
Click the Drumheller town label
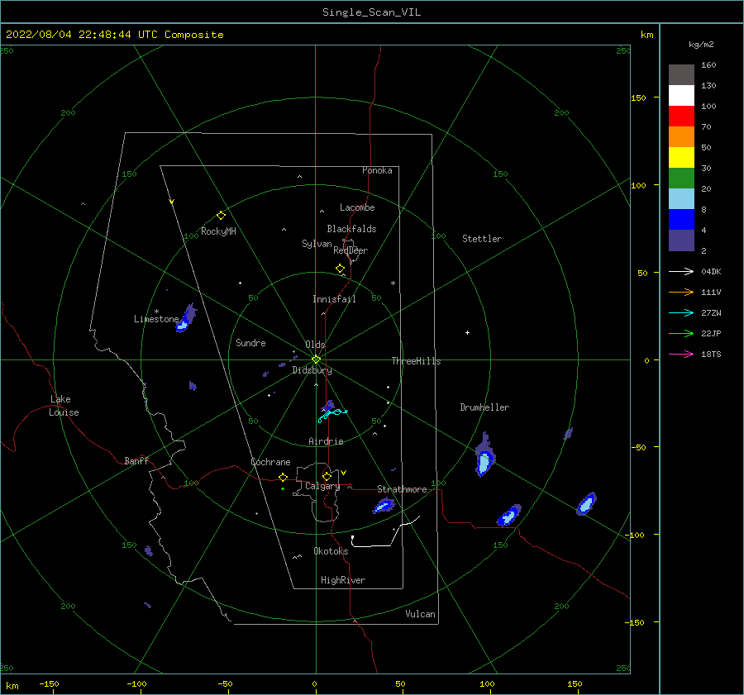[484, 407]
